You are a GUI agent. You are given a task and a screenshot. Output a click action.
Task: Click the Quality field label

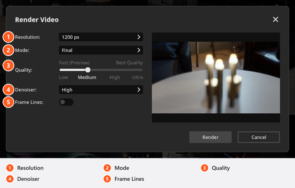pyautogui.click(x=23, y=70)
